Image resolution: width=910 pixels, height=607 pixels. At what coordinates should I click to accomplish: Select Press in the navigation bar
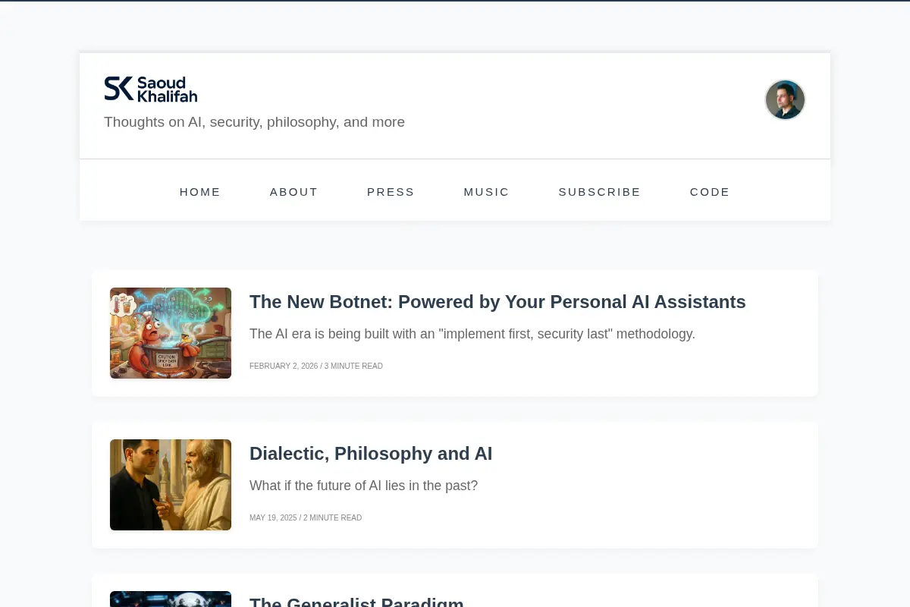point(391,192)
